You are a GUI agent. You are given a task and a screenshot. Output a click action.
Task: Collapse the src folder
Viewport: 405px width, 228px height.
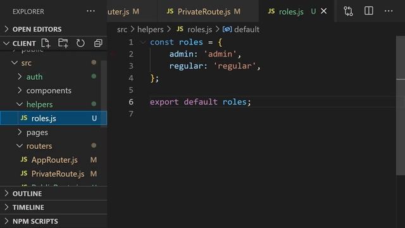pyautogui.click(x=15, y=63)
